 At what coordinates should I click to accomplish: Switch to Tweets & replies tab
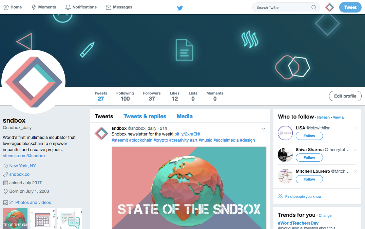[145, 116]
